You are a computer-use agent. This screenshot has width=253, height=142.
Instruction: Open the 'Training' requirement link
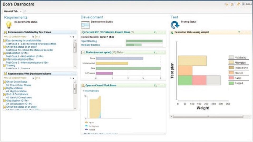point(11,65)
